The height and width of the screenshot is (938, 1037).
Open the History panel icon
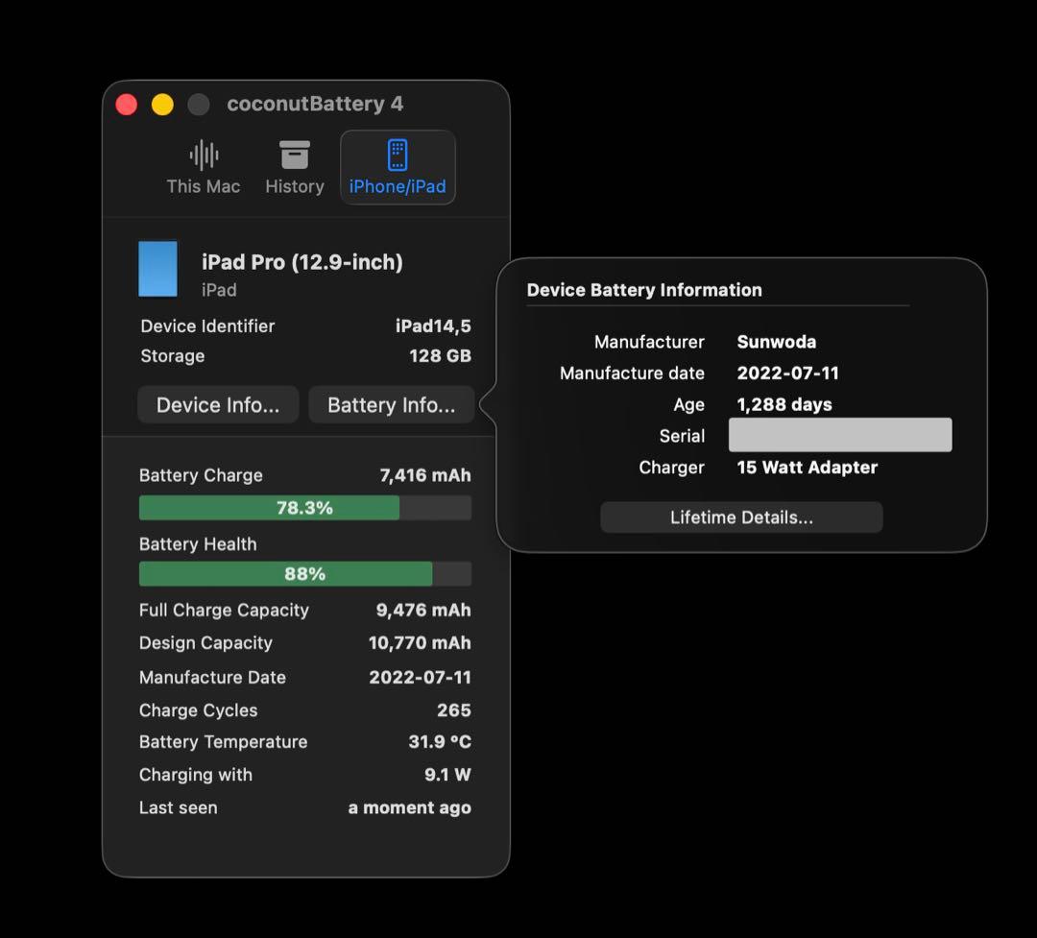point(294,156)
